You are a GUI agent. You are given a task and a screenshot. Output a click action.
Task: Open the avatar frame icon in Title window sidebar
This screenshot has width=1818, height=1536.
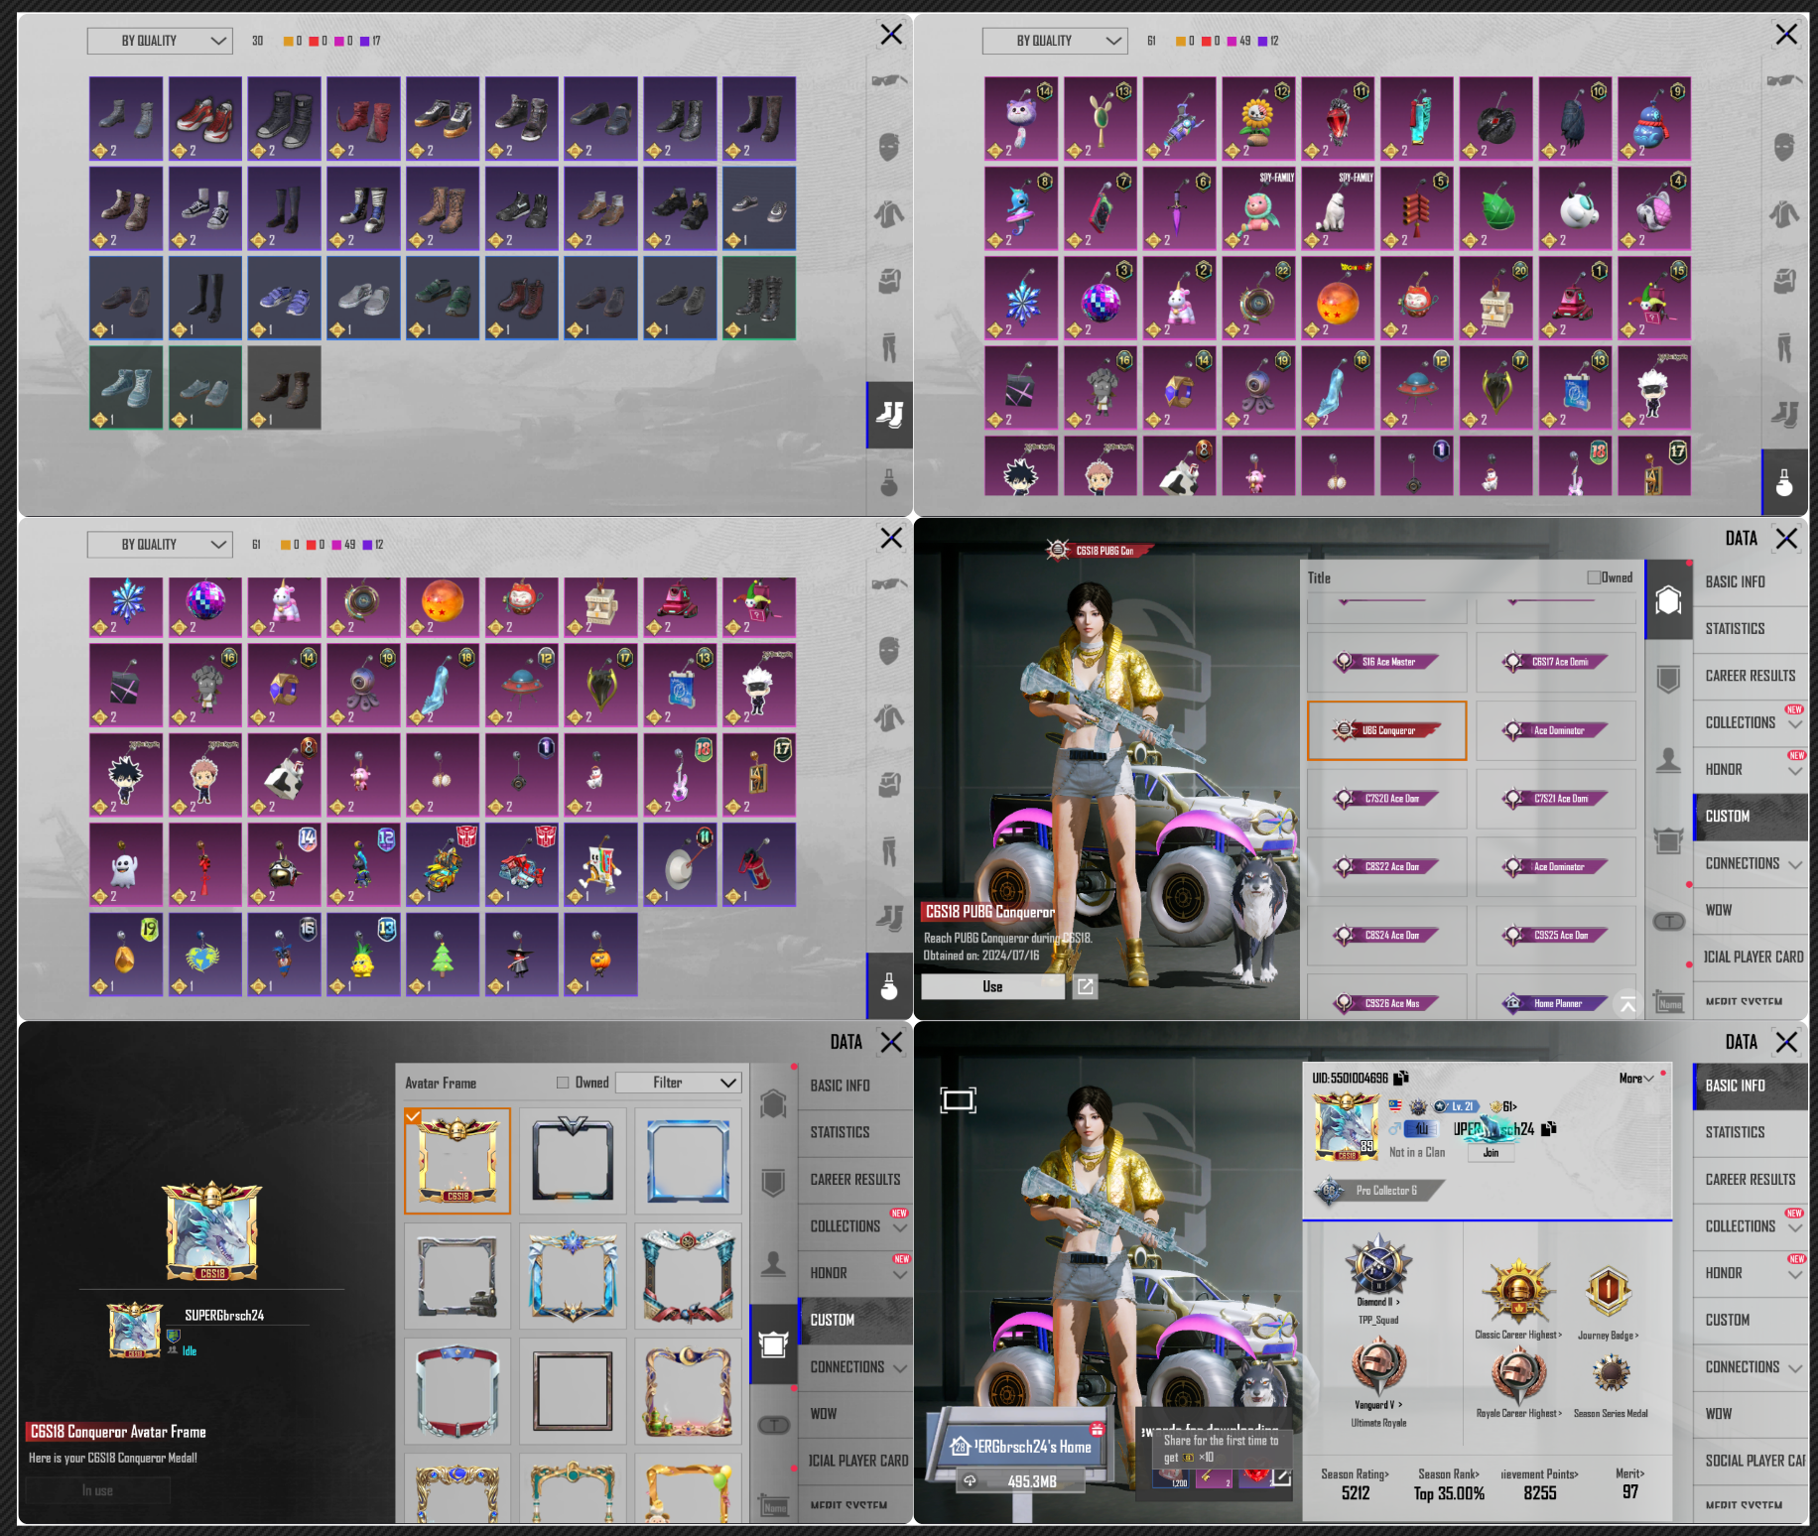coord(1668,841)
